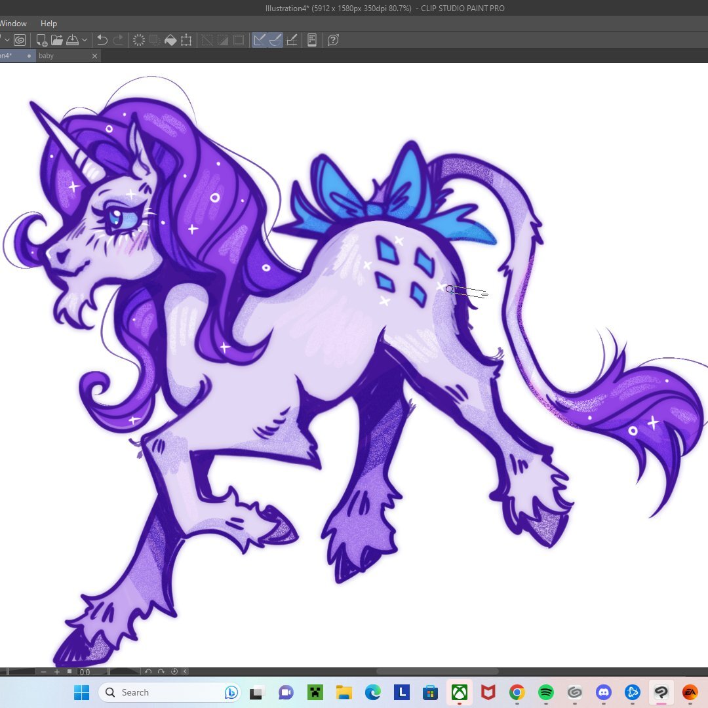Switch to Discord
This screenshot has width=708, height=708.
(604, 692)
